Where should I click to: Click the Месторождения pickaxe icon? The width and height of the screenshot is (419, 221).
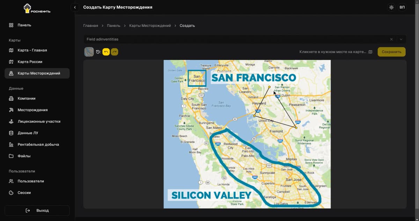pos(11,110)
